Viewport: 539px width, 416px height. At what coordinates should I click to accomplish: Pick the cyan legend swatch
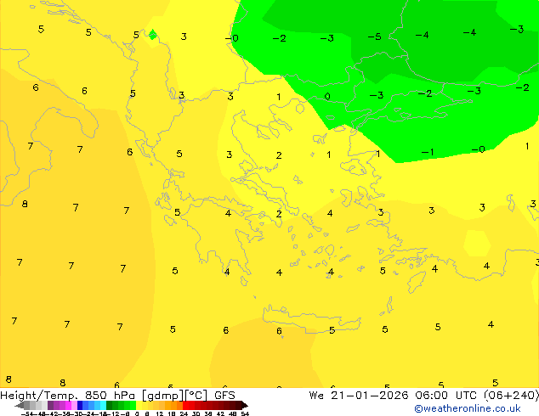point(104,405)
